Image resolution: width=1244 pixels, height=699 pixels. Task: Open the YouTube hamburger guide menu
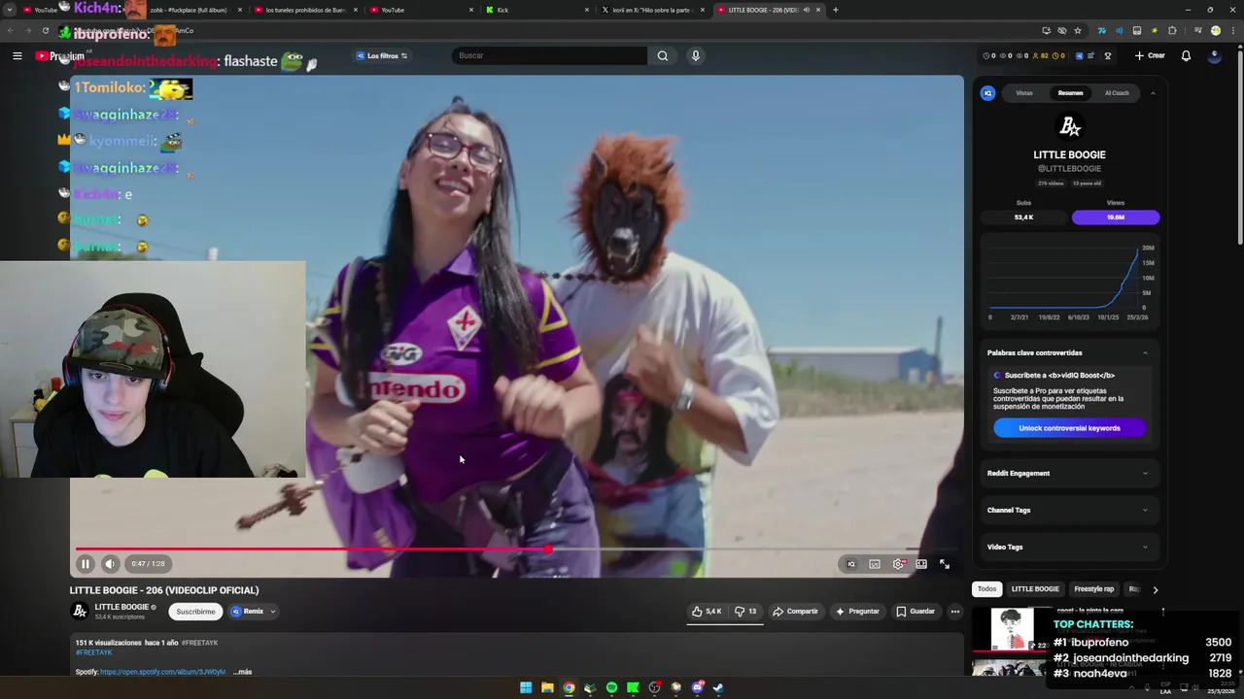coord(17,55)
